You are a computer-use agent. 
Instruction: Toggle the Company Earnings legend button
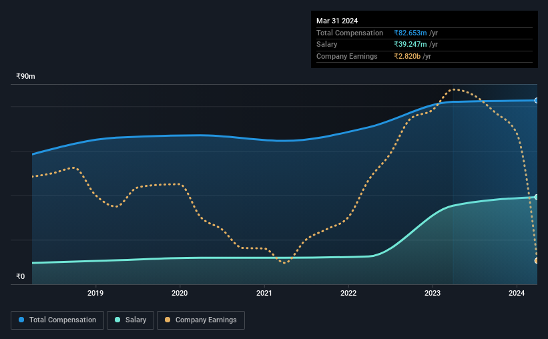[x=201, y=320]
